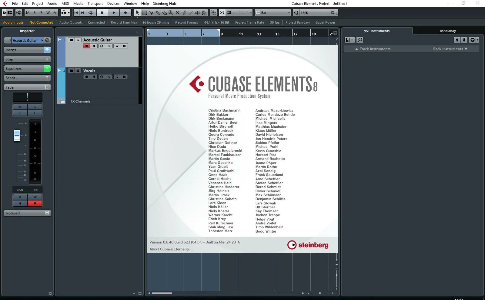Select the Object Selection arrow tool
This screenshot has width=485, height=300.
(x=137, y=13)
